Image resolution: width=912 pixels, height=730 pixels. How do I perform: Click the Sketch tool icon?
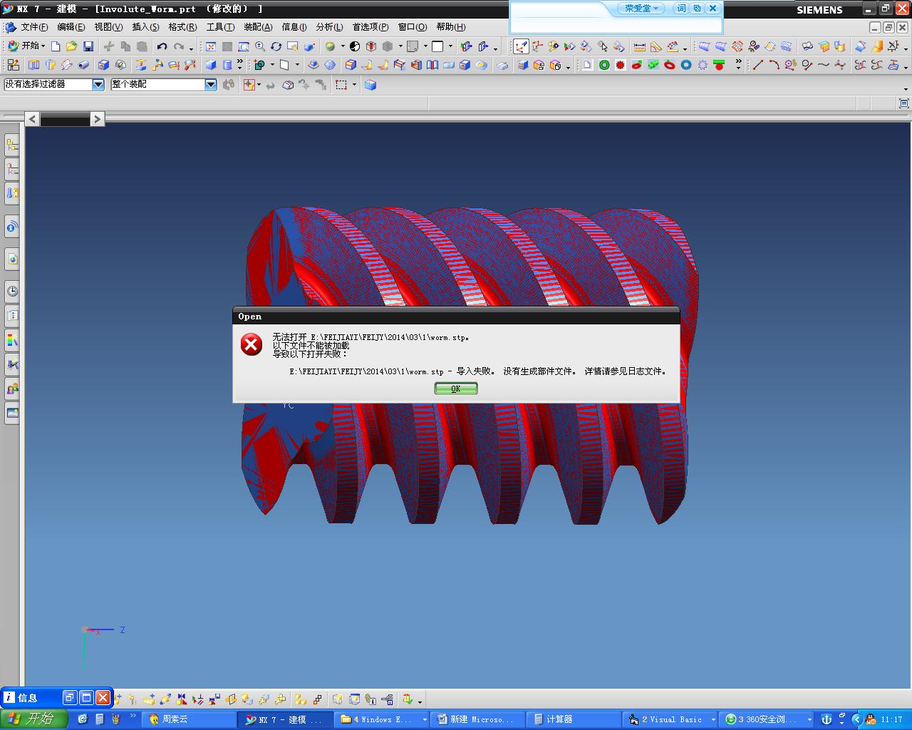13,65
